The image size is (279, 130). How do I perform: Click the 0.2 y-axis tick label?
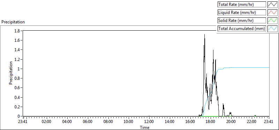17,107
